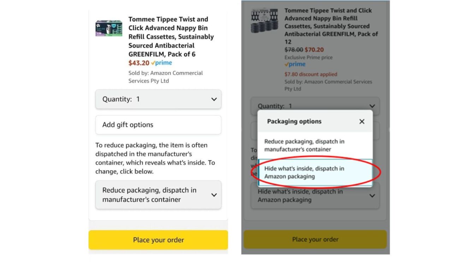Close the Packaging options popup
The height and width of the screenshot is (262, 466).
(x=362, y=121)
